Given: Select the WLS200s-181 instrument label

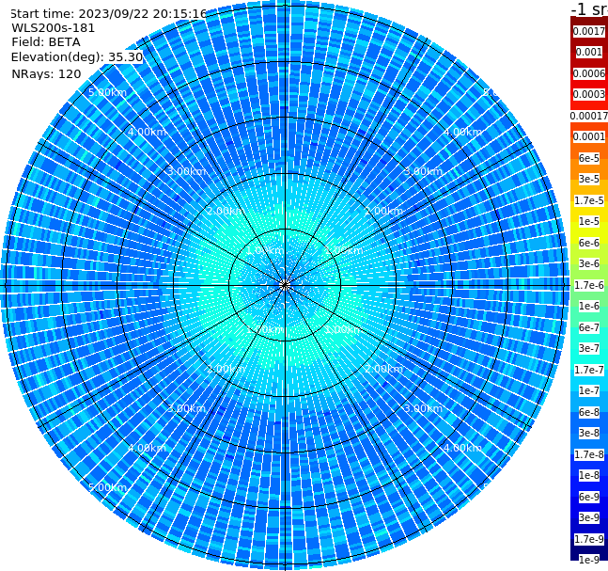Looking at the screenshot, I should click(54, 28).
